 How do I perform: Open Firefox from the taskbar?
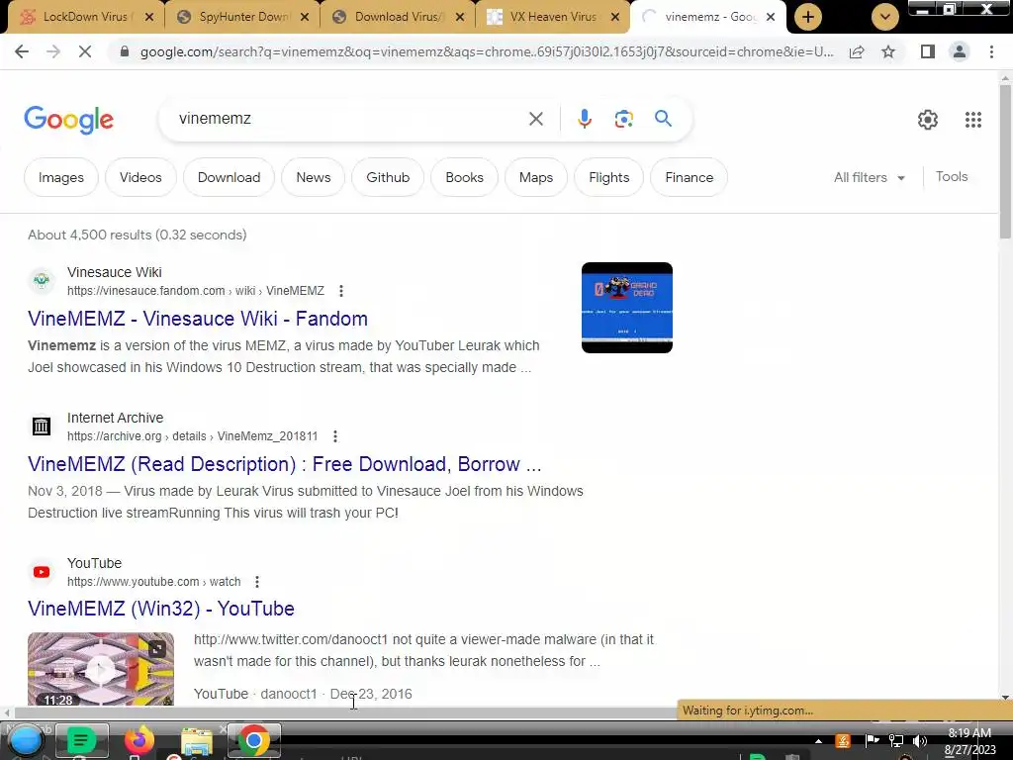click(139, 740)
